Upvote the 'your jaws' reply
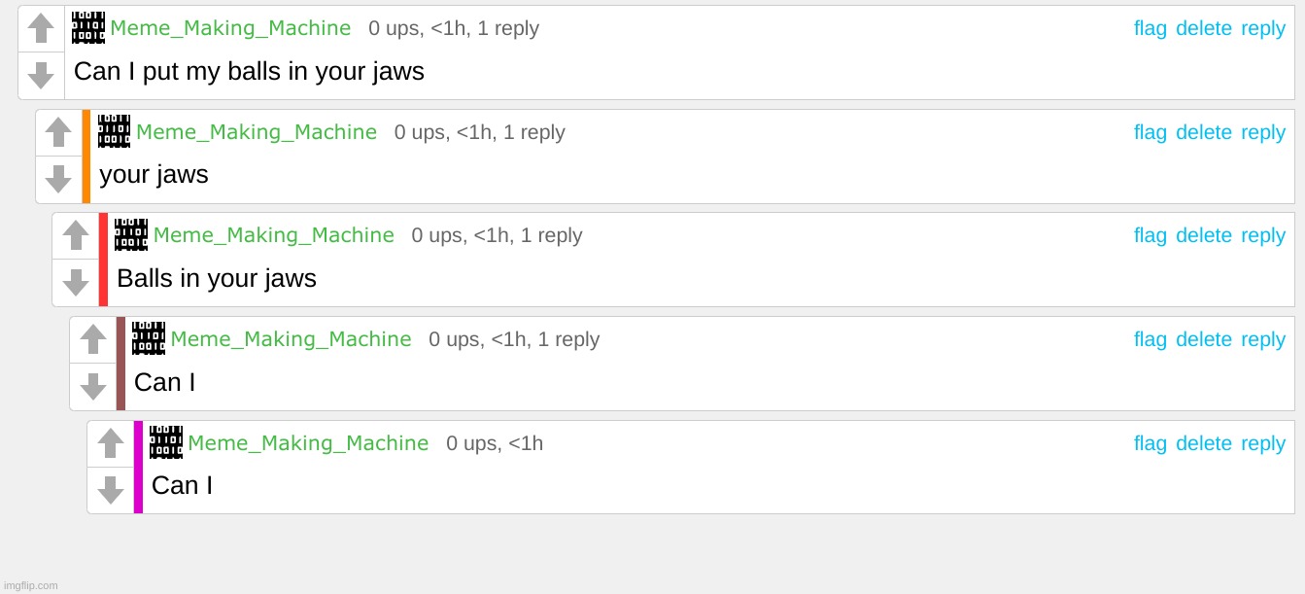This screenshot has width=1305, height=594. click(x=58, y=132)
